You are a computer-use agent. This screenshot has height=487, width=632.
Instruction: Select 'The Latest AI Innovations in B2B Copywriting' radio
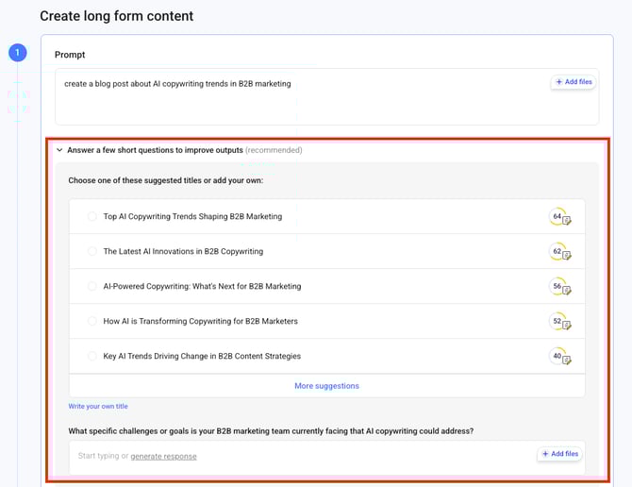click(x=92, y=251)
